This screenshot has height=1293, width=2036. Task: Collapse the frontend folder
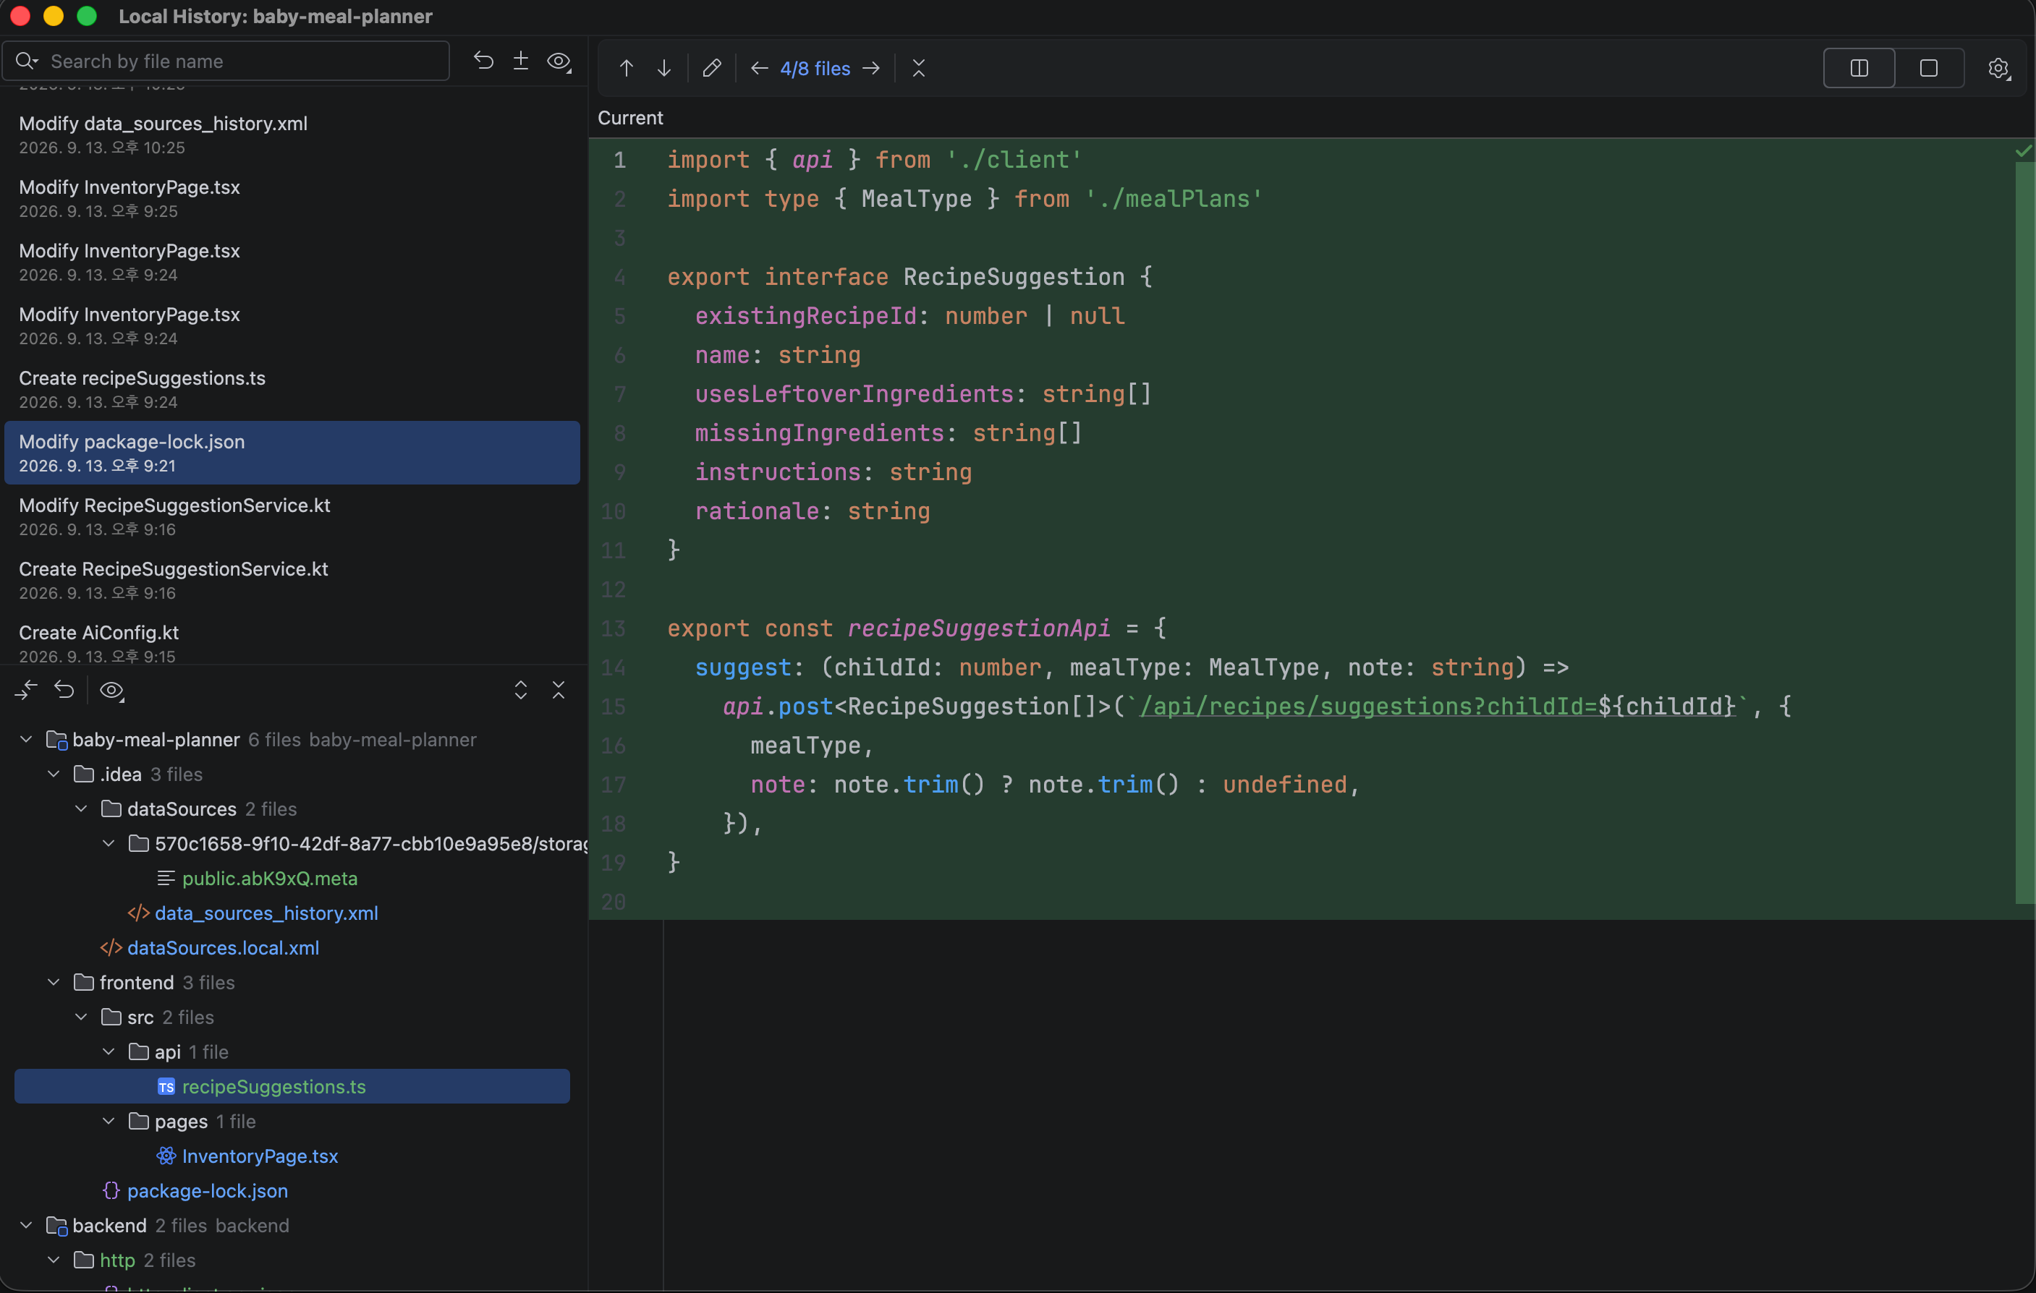click(54, 982)
